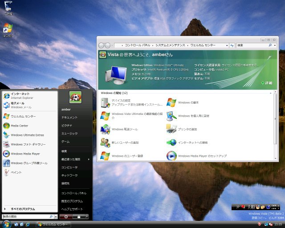The height and width of the screenshot is (228, 285).
Task: Click the power sleep button
Action: pyautogui.click(x=66, y=216)
